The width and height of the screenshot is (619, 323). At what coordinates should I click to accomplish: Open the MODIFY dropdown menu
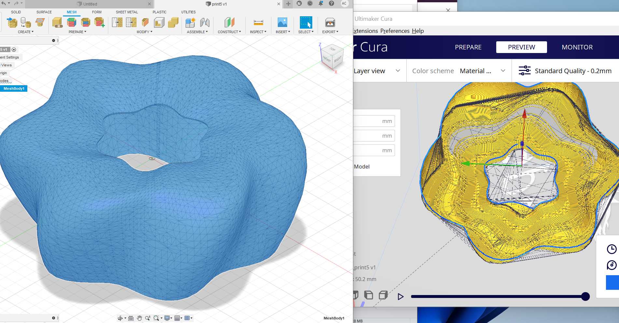coord(145,32)
